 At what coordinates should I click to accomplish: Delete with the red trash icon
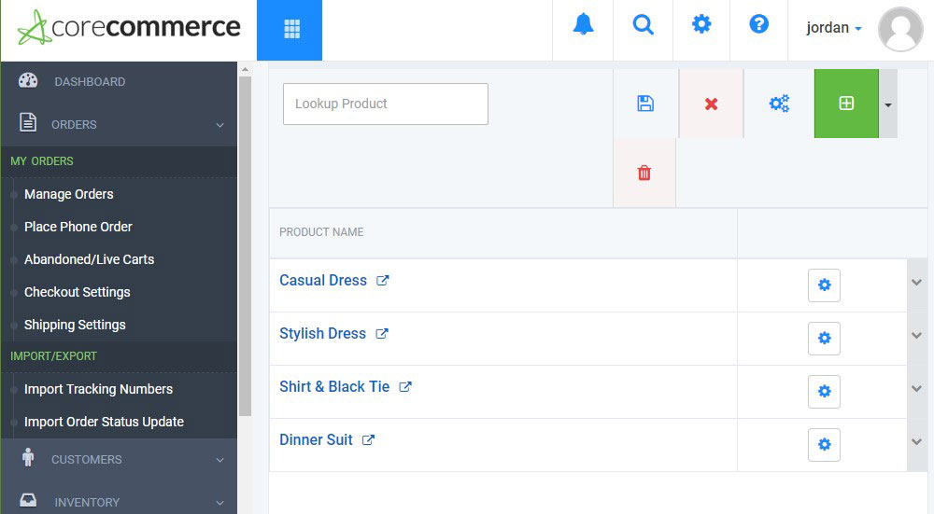tap(644, 174)
